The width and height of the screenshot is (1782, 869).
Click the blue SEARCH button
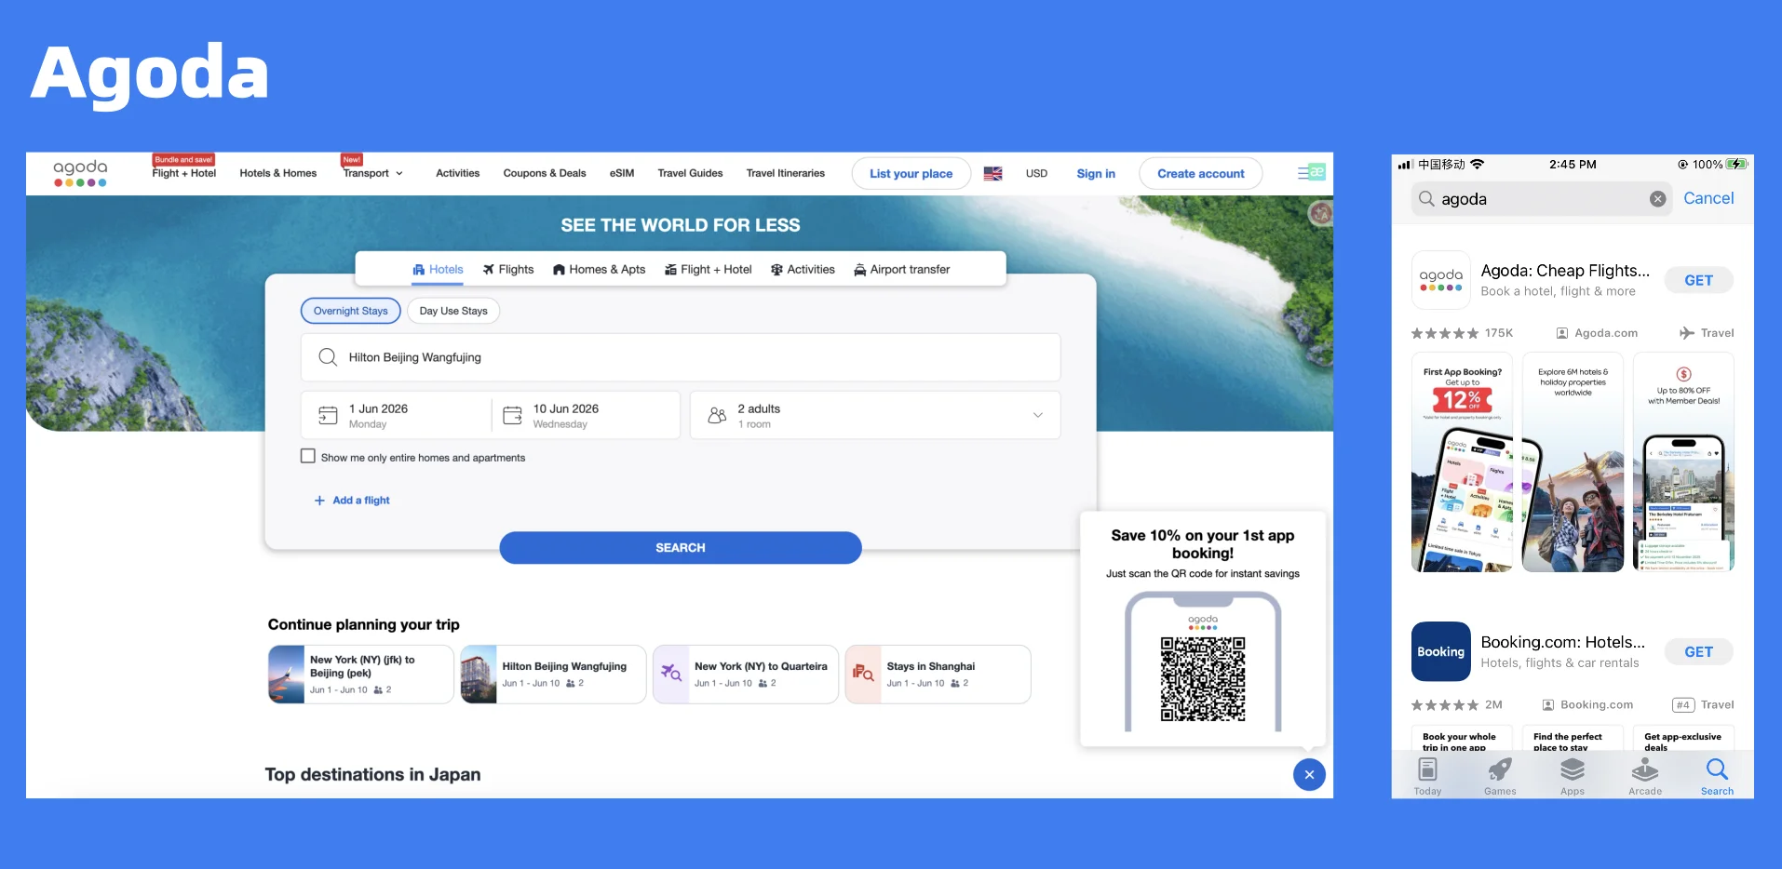[681, 548]
